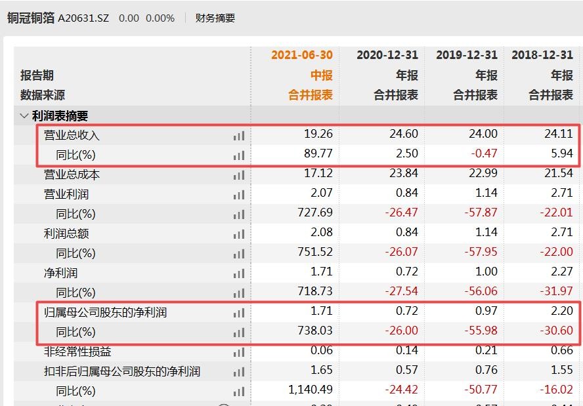
Task: Open chart icon for 净利润 同比(%) row
Action: point(239,293)
